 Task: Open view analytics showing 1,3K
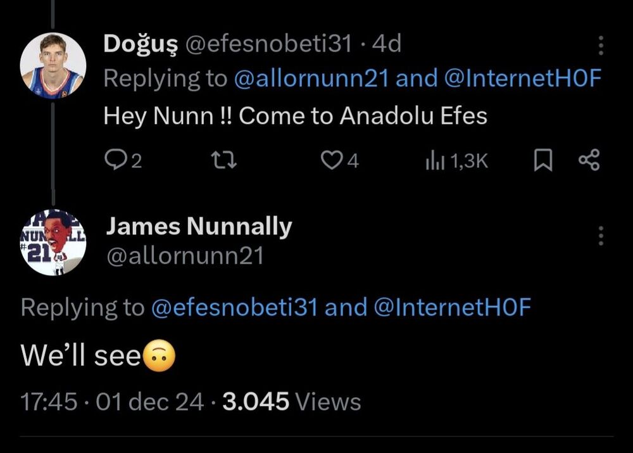pos(456,161)
